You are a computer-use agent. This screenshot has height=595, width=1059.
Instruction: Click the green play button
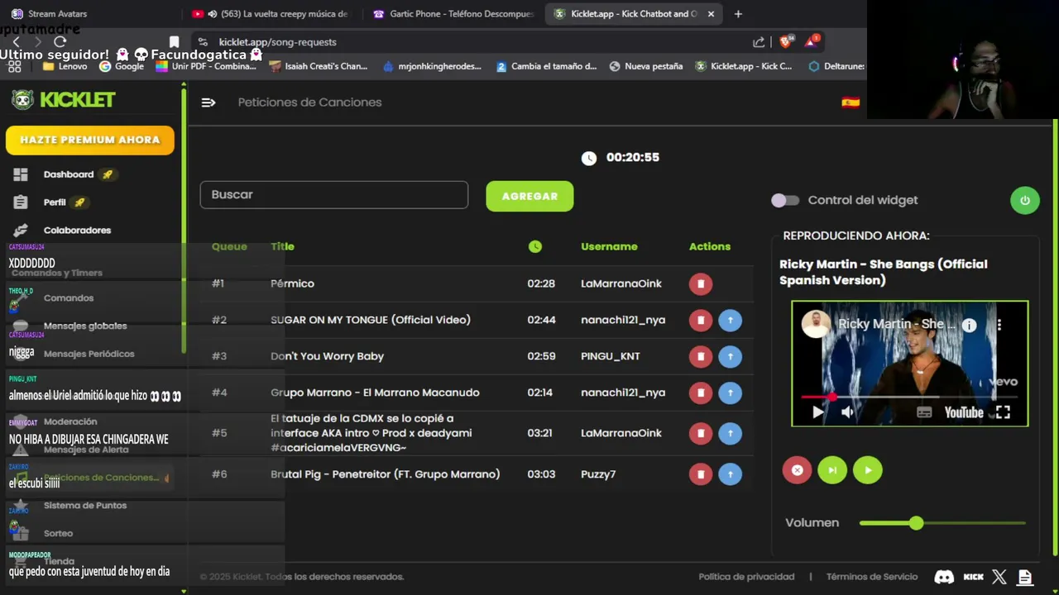pyautogui.click(x=867, y=470)
